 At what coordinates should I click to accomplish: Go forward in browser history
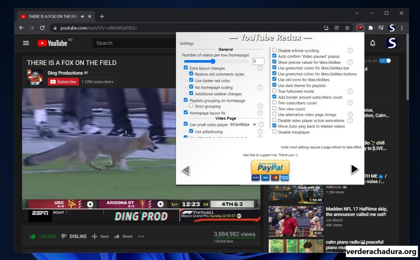[32, 28]
